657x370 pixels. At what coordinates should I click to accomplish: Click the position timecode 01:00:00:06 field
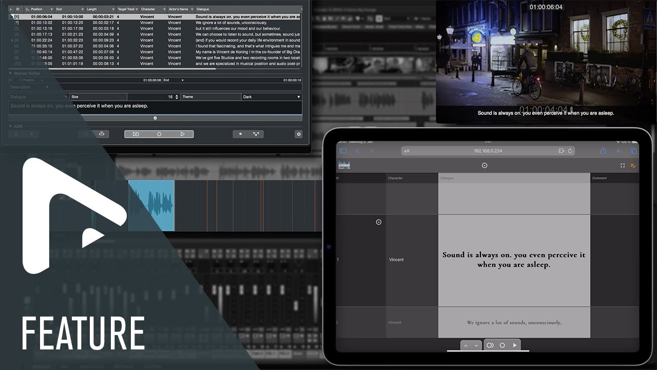click(x=152, y=80)
